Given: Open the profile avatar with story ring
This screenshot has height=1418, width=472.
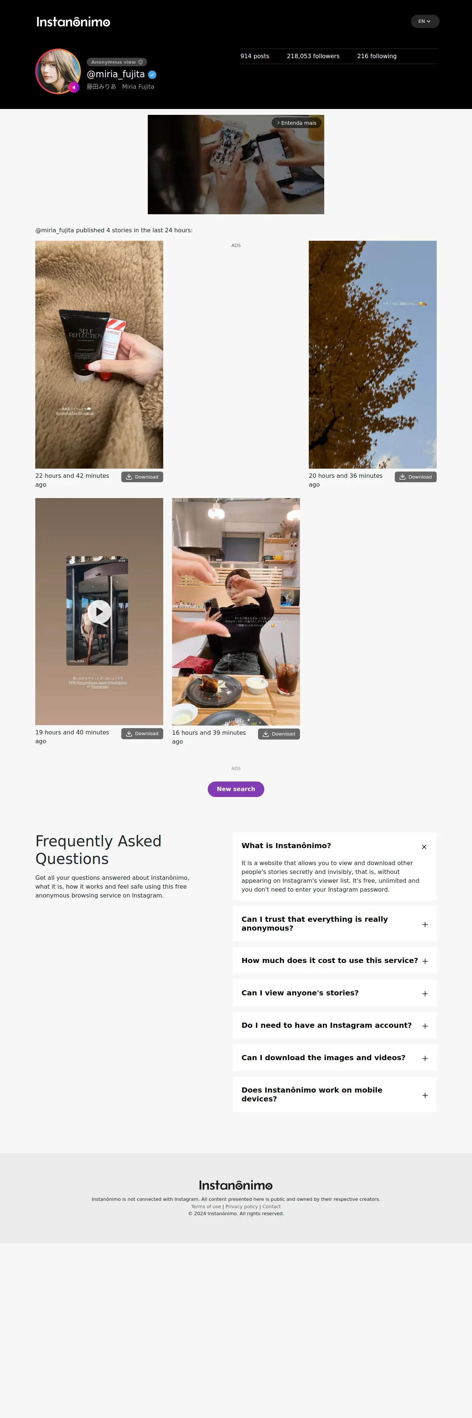Looking at the screenshot, I should click(x=58, y=71).
